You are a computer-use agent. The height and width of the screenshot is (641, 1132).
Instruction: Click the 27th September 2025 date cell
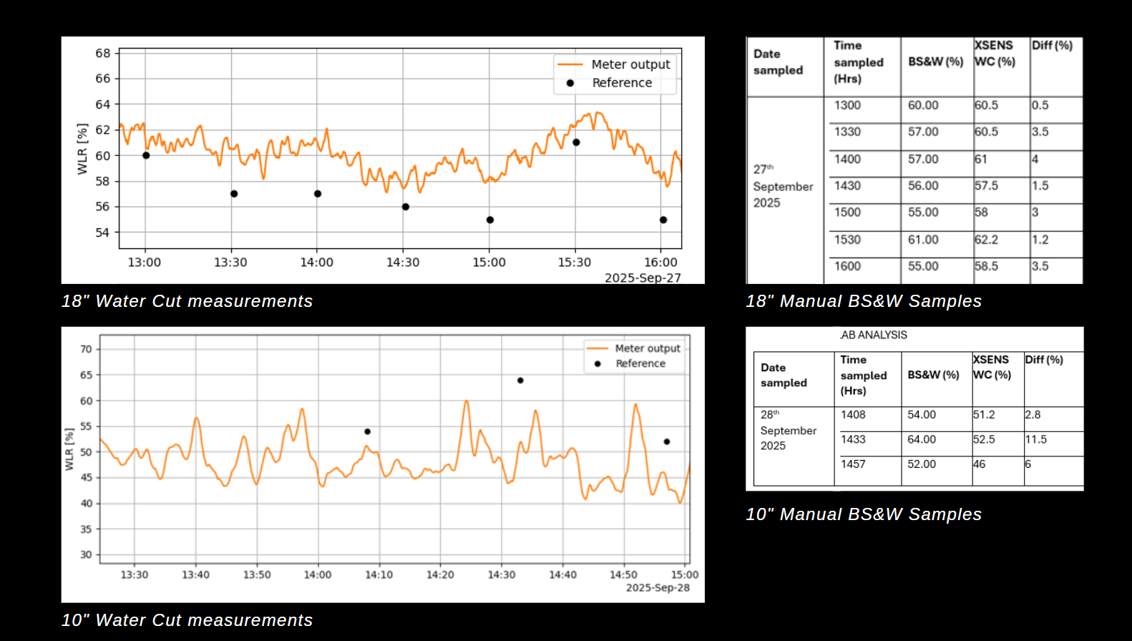coord(783,187)
